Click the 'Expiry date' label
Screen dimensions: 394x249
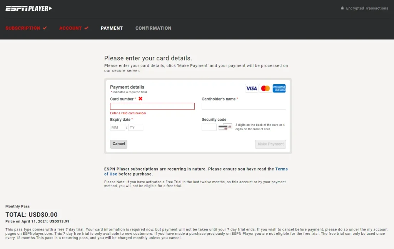click(121, 120)
